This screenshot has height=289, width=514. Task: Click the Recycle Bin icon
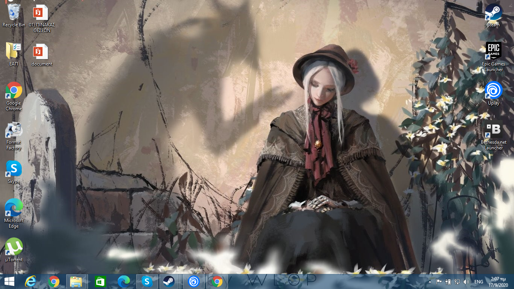14,13
